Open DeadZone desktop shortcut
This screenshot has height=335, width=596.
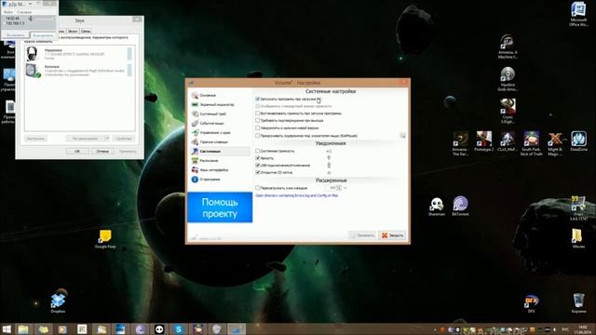pos(578,141)
